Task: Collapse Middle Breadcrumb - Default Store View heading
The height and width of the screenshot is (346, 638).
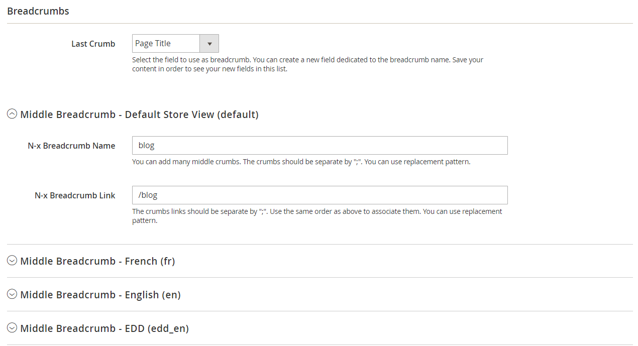Action: 139,114
